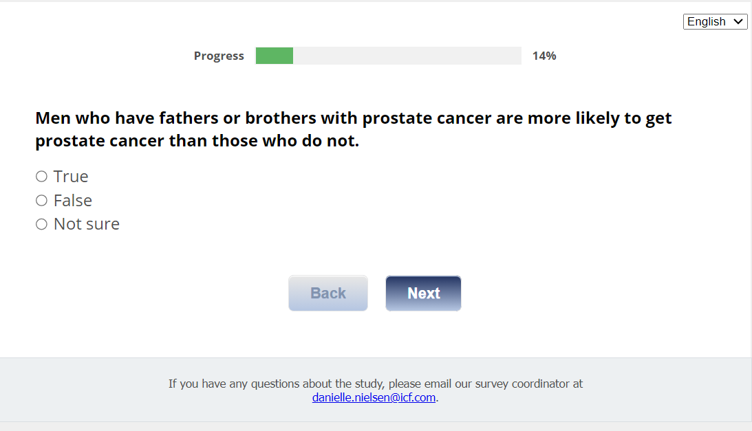Click the "Progress" label
This screenshot has width=752, height=431.
coord(219,56)
